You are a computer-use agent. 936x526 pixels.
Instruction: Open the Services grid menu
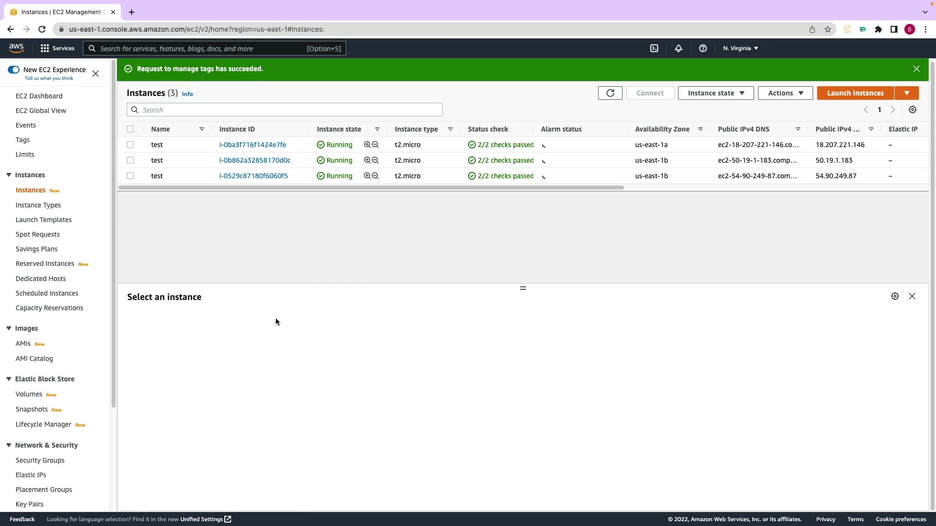(x=58, y=48)
